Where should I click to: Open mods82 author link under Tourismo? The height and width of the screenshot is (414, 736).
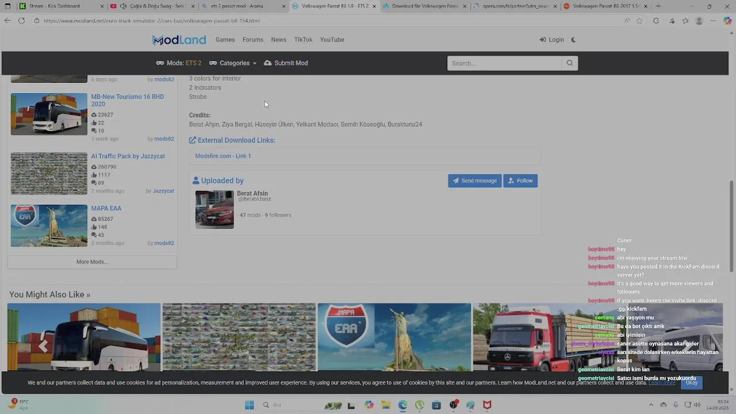[164, 139]
